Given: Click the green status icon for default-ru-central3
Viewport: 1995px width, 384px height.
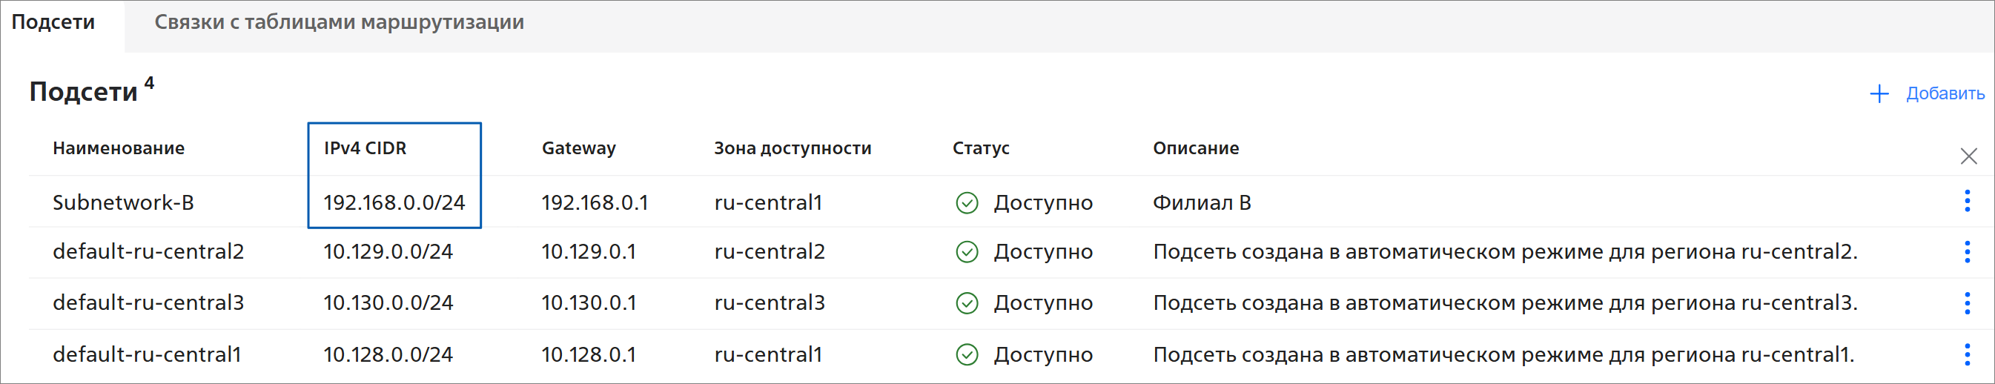Looking at the screenshot, I should 967,303.
